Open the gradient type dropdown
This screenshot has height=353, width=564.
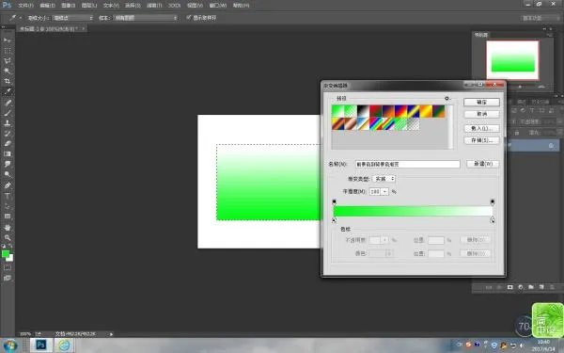384,179
